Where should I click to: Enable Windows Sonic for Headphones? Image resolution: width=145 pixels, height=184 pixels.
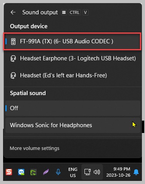[x=73, y=125]
